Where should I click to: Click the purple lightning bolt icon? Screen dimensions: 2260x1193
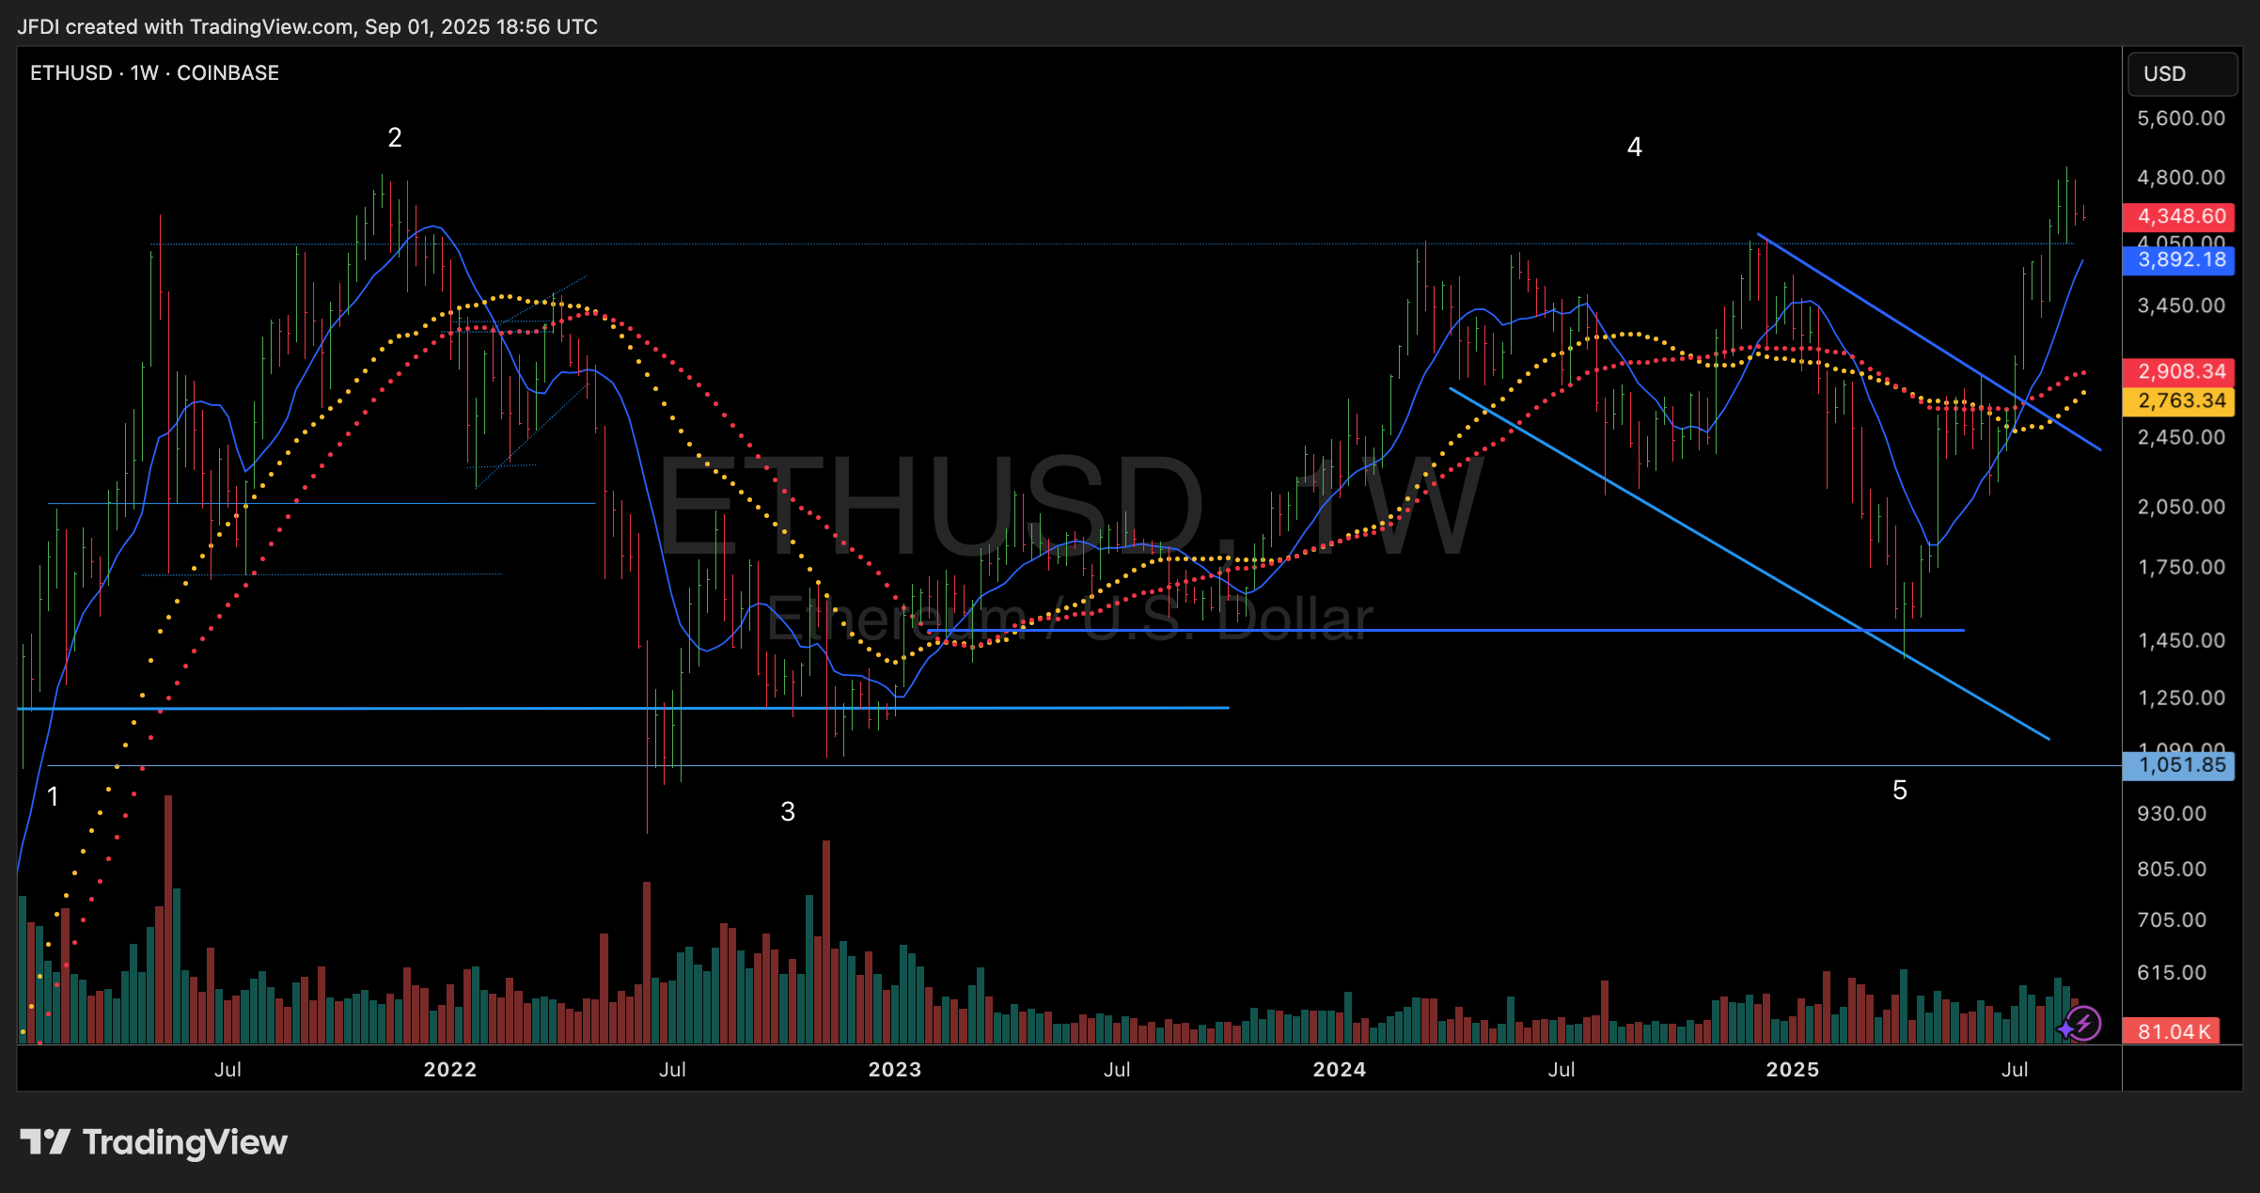pyautogui.click(x=2083, y=1024)
